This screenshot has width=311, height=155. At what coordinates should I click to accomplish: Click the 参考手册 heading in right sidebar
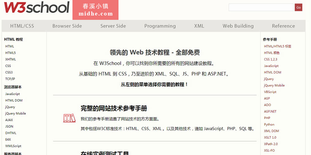[x=270, y=39]
